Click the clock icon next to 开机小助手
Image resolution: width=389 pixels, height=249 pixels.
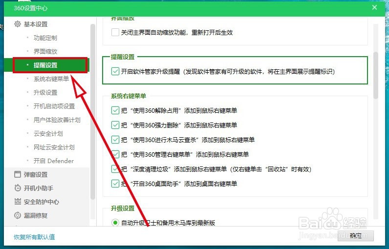pos(18,188)
